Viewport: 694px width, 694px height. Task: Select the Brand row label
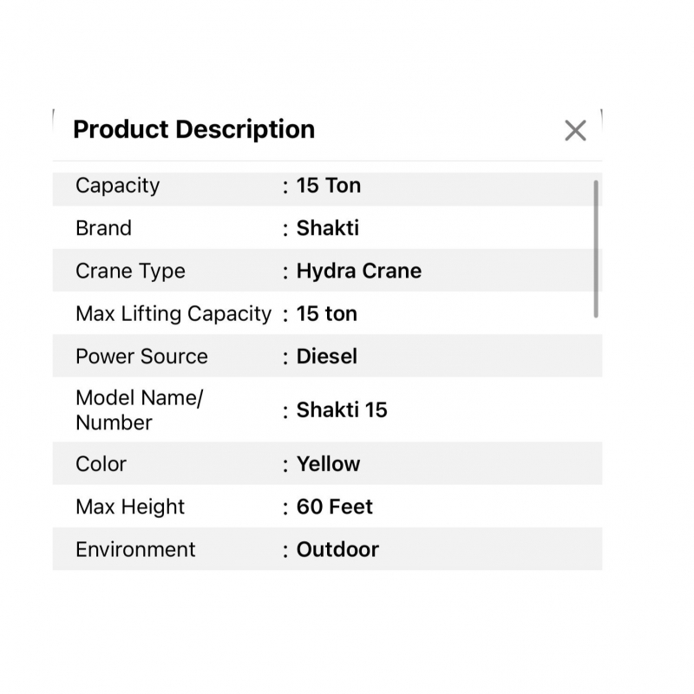coord(103,228)
